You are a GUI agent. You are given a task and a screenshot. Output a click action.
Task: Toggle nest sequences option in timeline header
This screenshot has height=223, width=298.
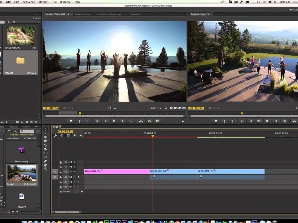click(55, 135)
